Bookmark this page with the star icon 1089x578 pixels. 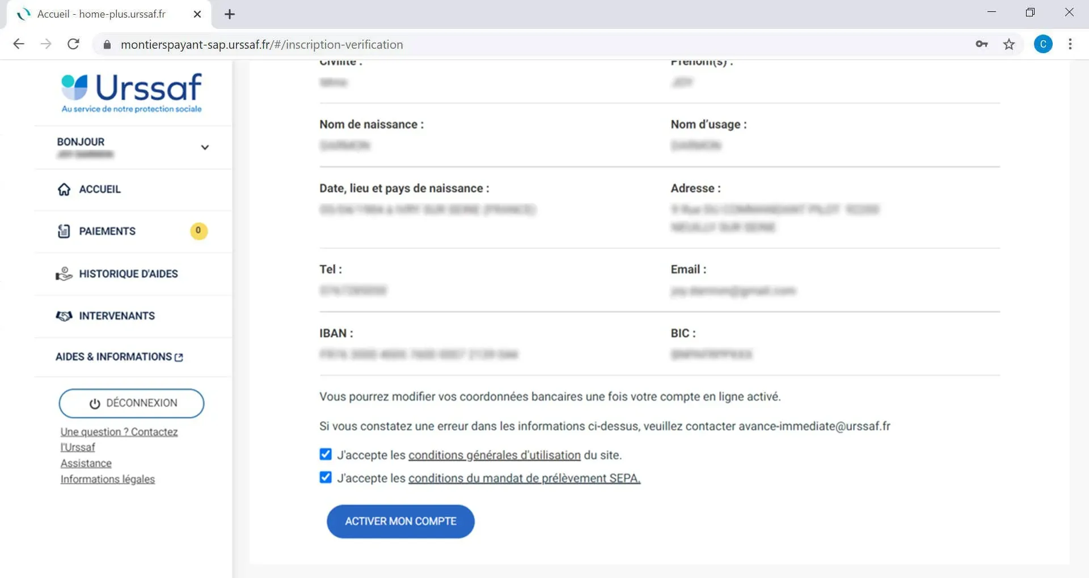(x=1008, y=44)
